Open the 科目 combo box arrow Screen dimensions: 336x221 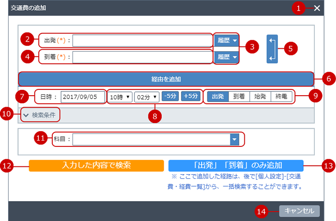[234, 139]
